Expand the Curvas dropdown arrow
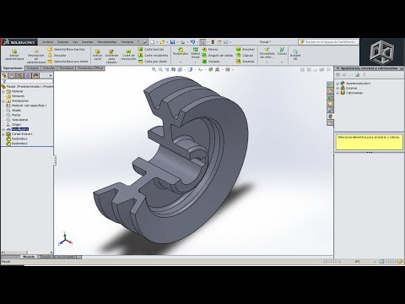The image size is (405, 304). tap(282, 62)
